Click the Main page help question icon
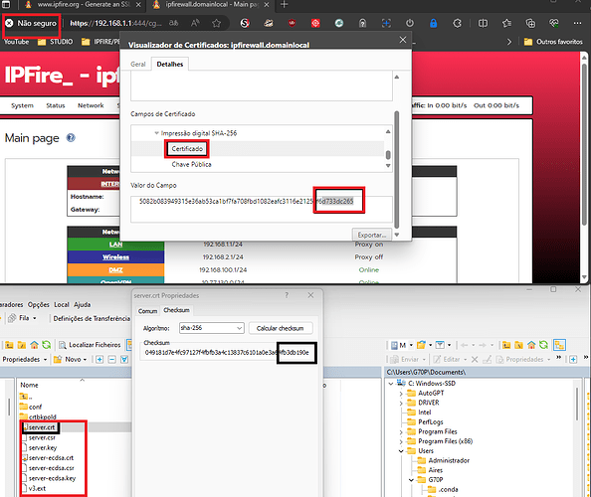The width and height of the screenshot is (591, 497). pos(71,138)
